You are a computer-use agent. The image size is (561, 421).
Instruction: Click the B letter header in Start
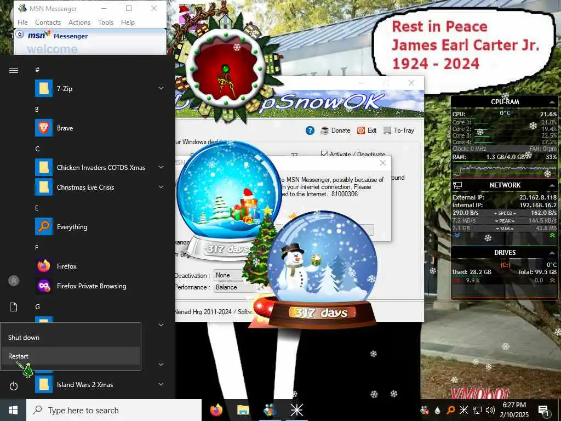coord(37,110)
